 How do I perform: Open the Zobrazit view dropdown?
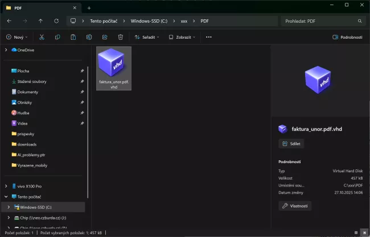click(x=182, y=37)
